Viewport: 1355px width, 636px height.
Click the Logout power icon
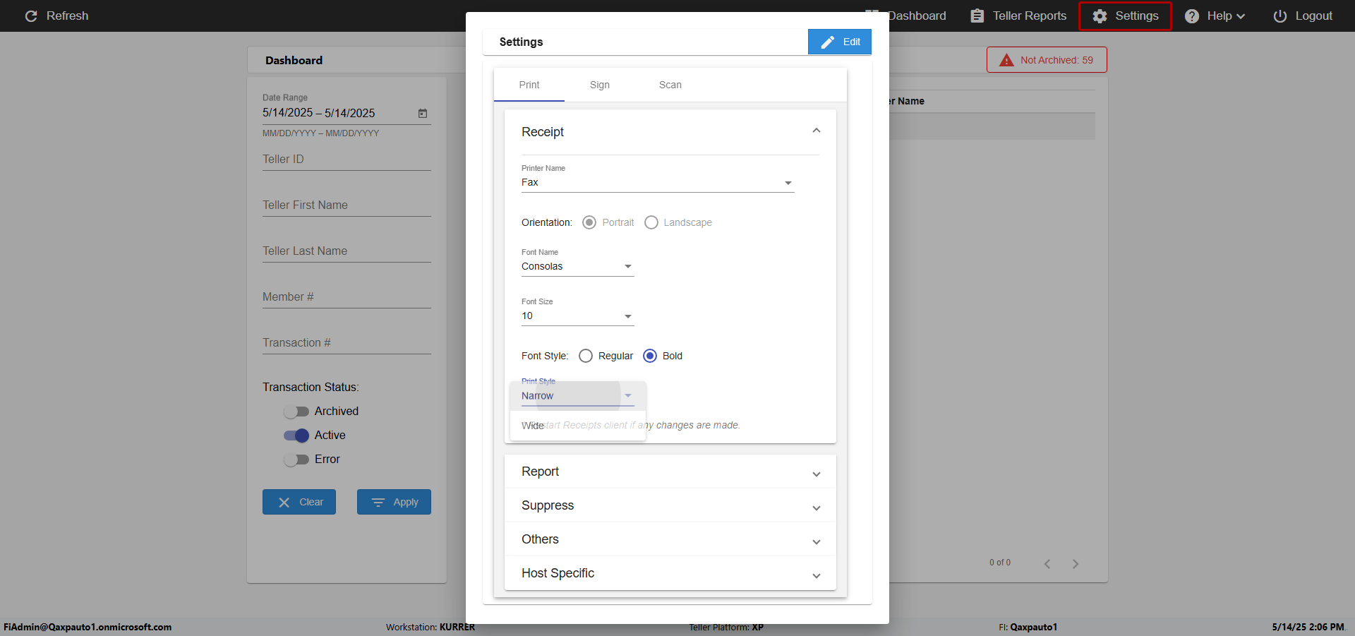coord(1280,16)
